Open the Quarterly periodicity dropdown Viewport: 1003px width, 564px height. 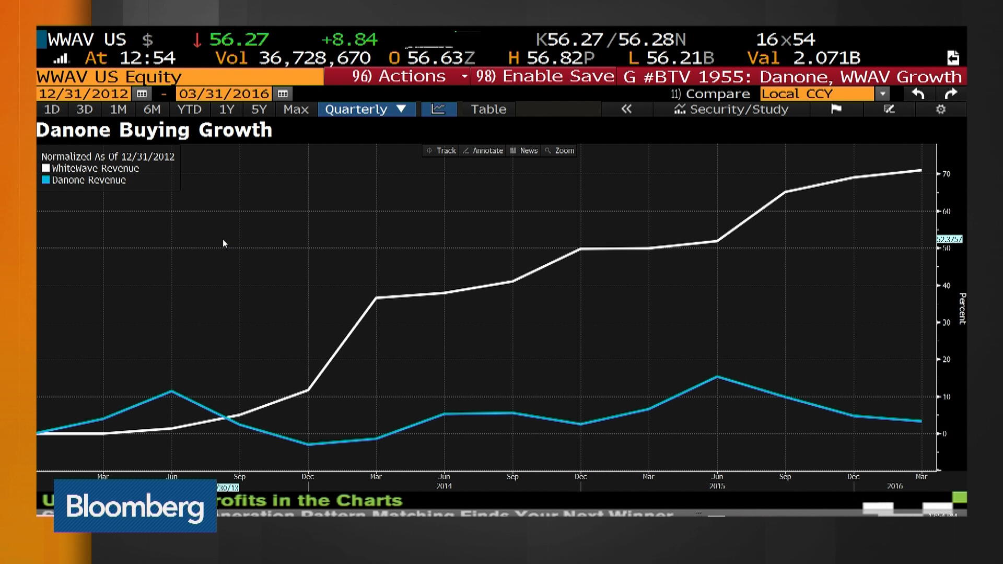[x=366, y=109]
